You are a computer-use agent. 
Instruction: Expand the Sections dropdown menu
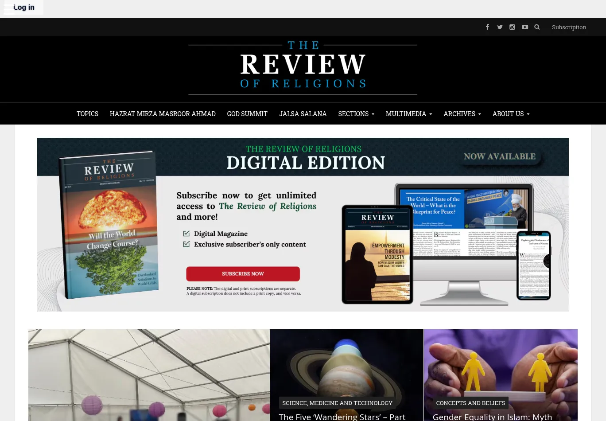(356, 114)
